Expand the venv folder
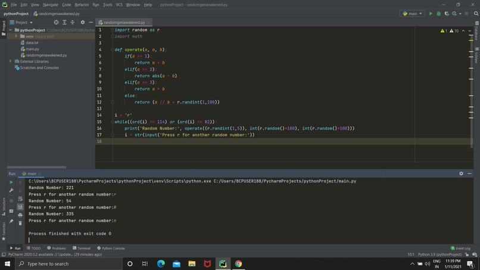The width and height of the screenshot is (480, 270). (16, 36)
